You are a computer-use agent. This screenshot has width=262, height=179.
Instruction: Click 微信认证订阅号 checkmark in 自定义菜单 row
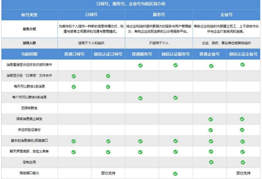(x=108, y=152)
